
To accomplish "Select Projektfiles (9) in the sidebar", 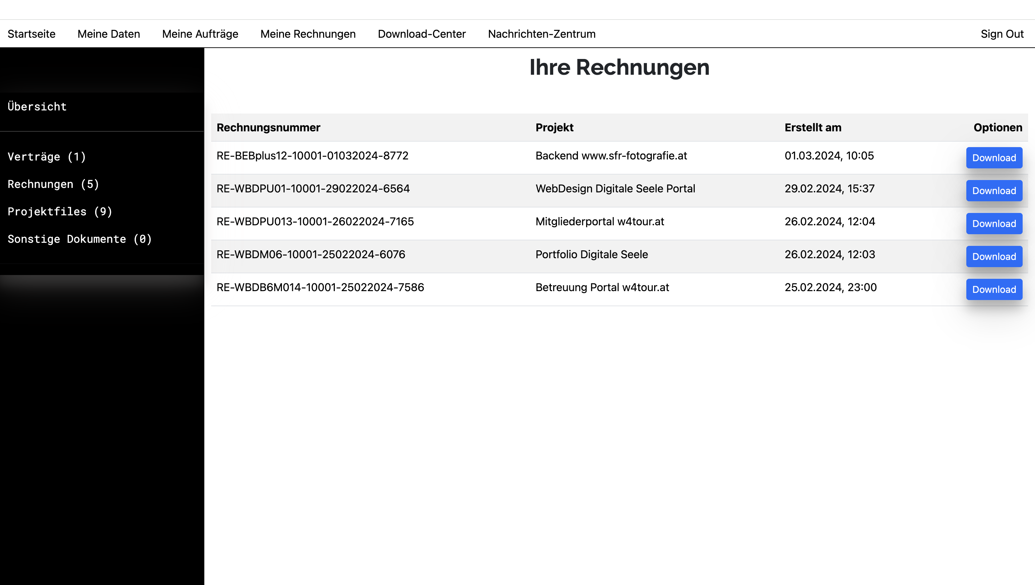I will (59, 211).
